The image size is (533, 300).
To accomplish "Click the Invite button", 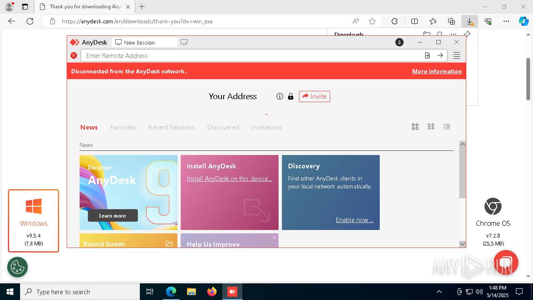I will [x=314, y=96].
